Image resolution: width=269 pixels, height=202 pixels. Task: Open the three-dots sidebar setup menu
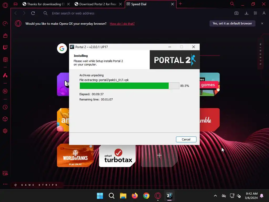point(5,184)
